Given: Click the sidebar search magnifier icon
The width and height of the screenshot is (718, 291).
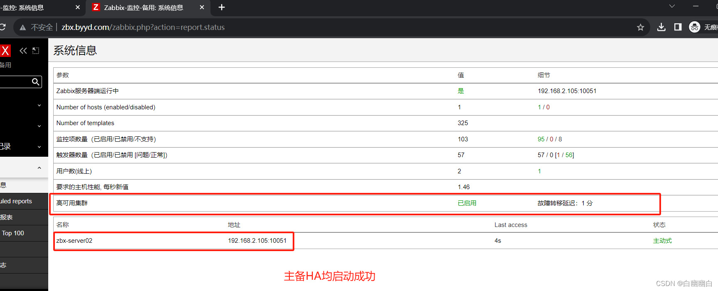Looking at the screenshot, I should (x=36, y=82).
